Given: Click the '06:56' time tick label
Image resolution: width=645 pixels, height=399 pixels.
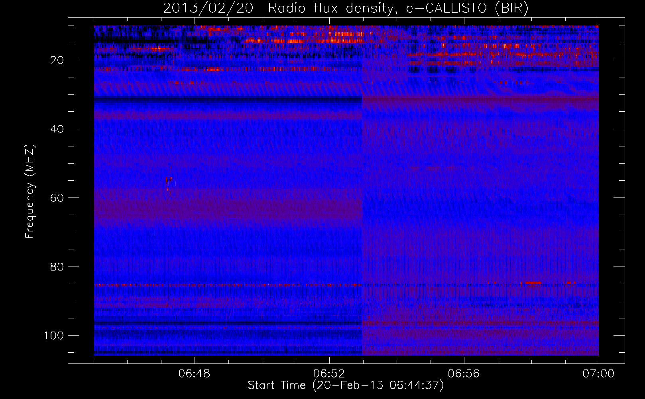Looking at the screenshot, I should [x=464, y=374].
